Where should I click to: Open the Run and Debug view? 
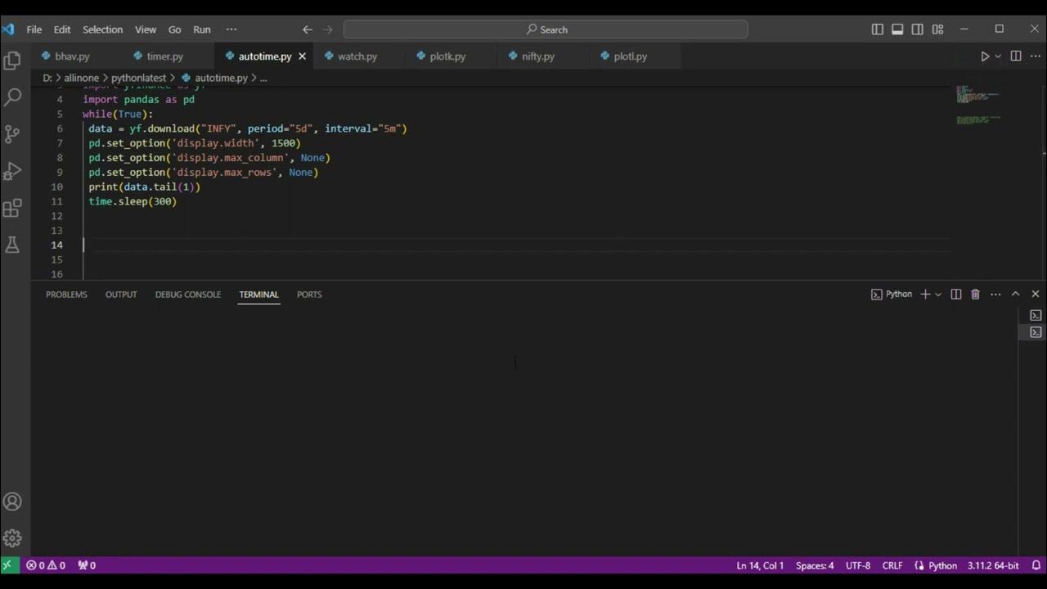pos(12,171)
